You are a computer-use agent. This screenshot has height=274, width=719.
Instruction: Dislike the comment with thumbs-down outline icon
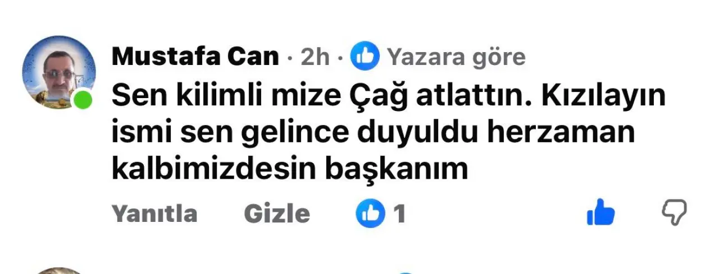tap(674, 212)
